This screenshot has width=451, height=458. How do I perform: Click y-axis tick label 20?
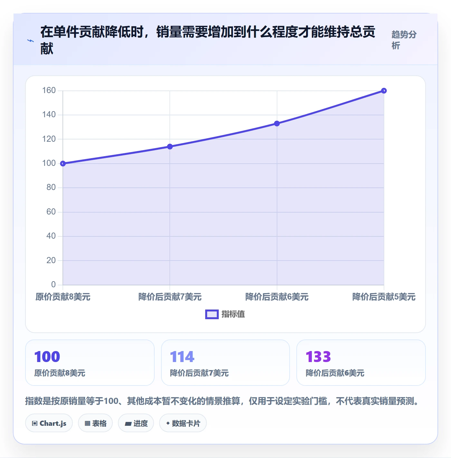click(x=51, y=261)
